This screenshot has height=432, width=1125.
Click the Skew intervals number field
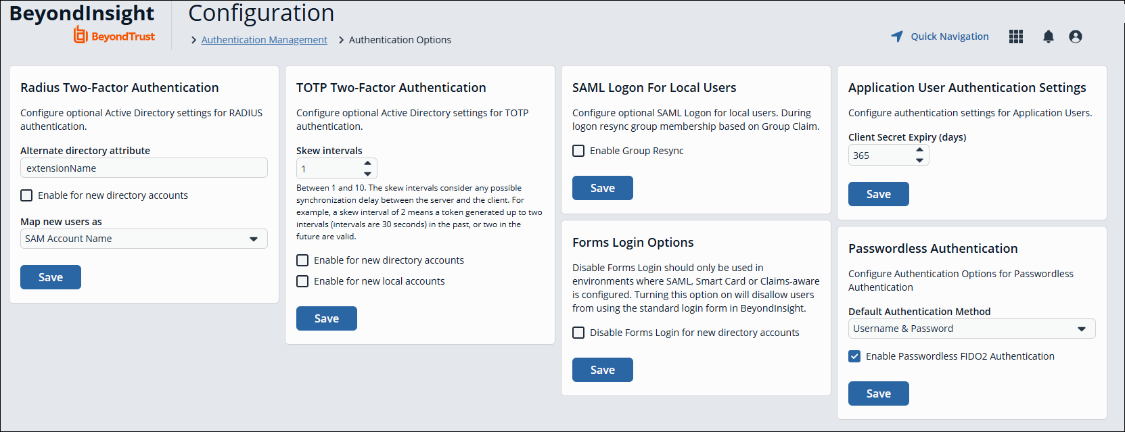tap(337, 168)
